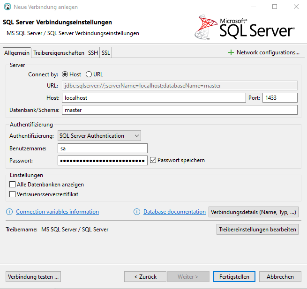Click info icon beside Database documentation
This screenshot has height=289, width=307.
click(137, 212)
